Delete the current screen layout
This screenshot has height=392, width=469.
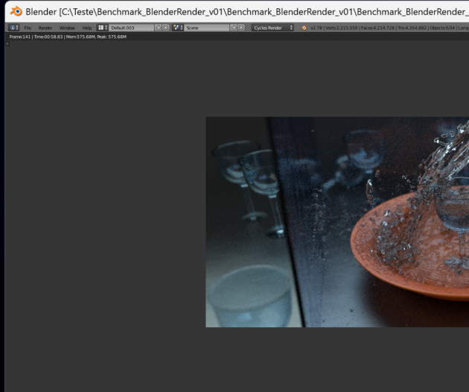165,28
